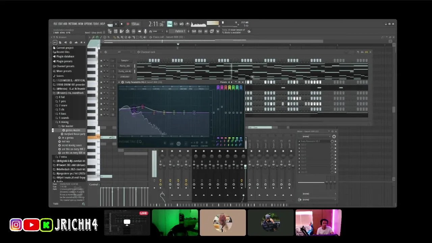Open the PATTERNS menu
The width and height of the screenshot is (432, 243).
73,24
